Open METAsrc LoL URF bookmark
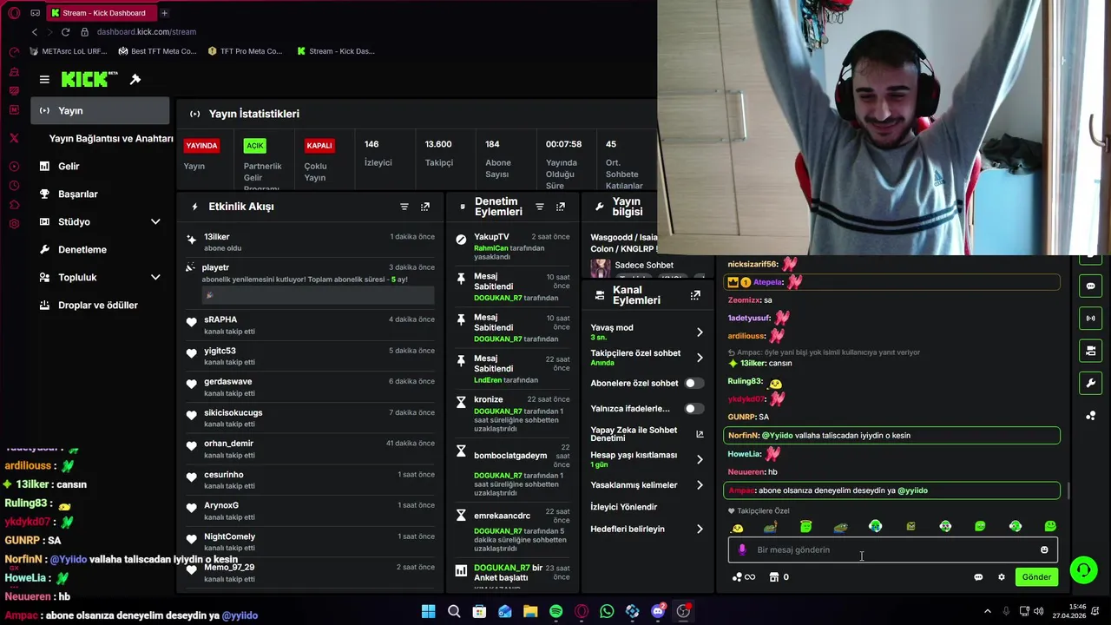Image resolution: width=1111 pixels, height=625 pixels. click(69, 51)
